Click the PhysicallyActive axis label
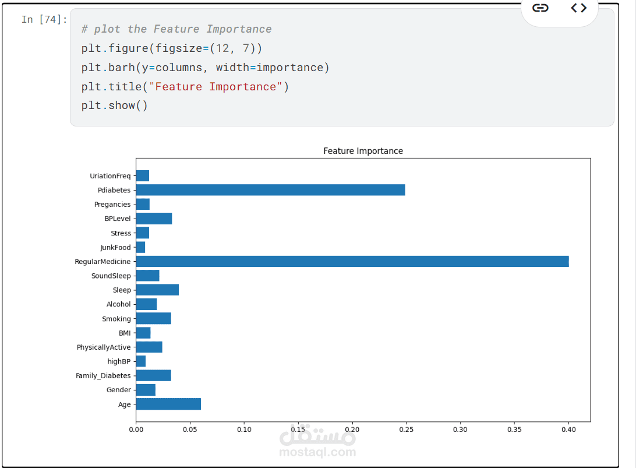The image size is (636, 468). coord(104,347)
